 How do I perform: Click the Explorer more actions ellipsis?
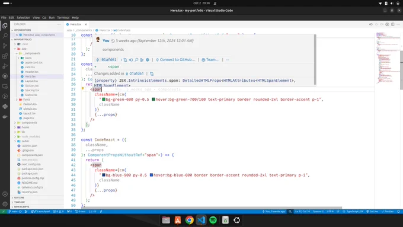tap(59, 24)
